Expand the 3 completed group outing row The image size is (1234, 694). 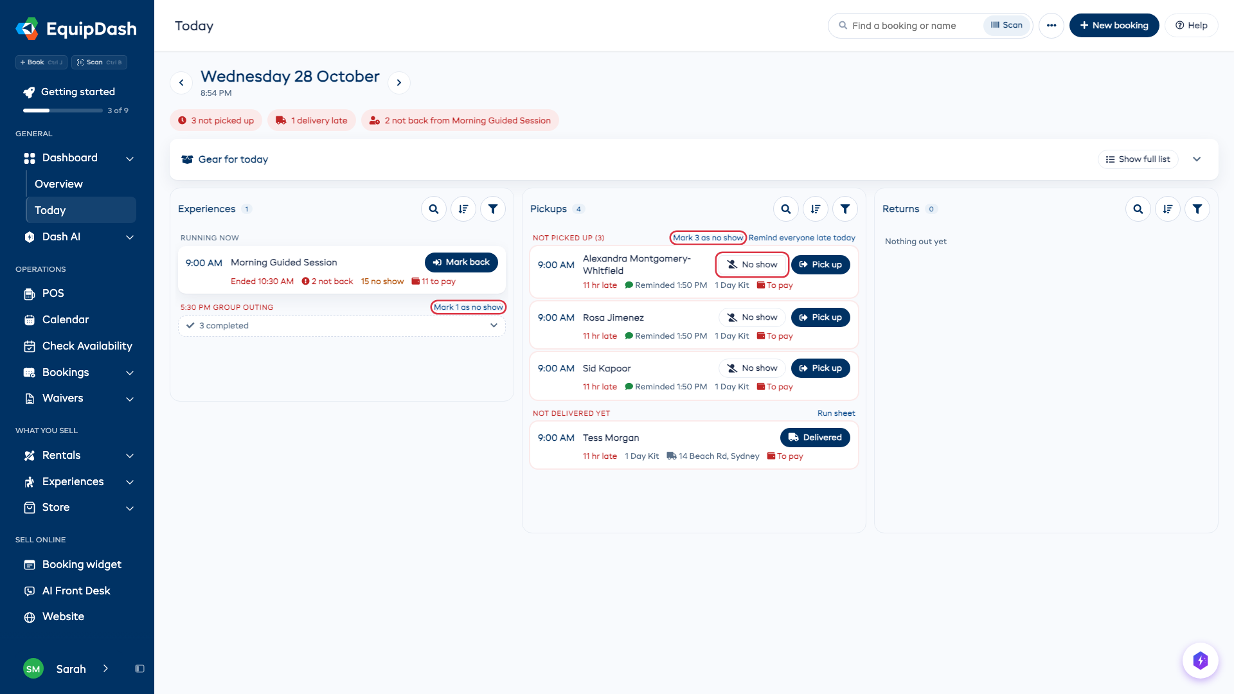click(x=342, y=326)
